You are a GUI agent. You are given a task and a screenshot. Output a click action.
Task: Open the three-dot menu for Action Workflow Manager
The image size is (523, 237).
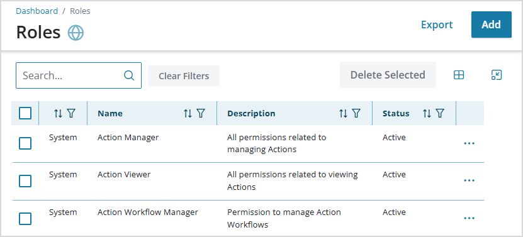click(469, 218)
